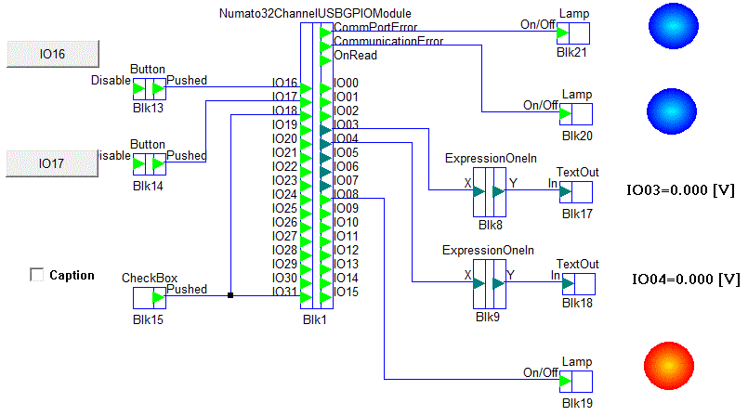This screenshot has width=748, height=416.
Task: Select TextOut block Blk17
Action: click(x=576, y=192)
